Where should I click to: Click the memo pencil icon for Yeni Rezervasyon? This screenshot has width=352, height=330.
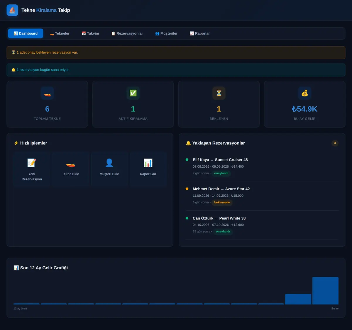pyautogui.click(x=32, y=163)
